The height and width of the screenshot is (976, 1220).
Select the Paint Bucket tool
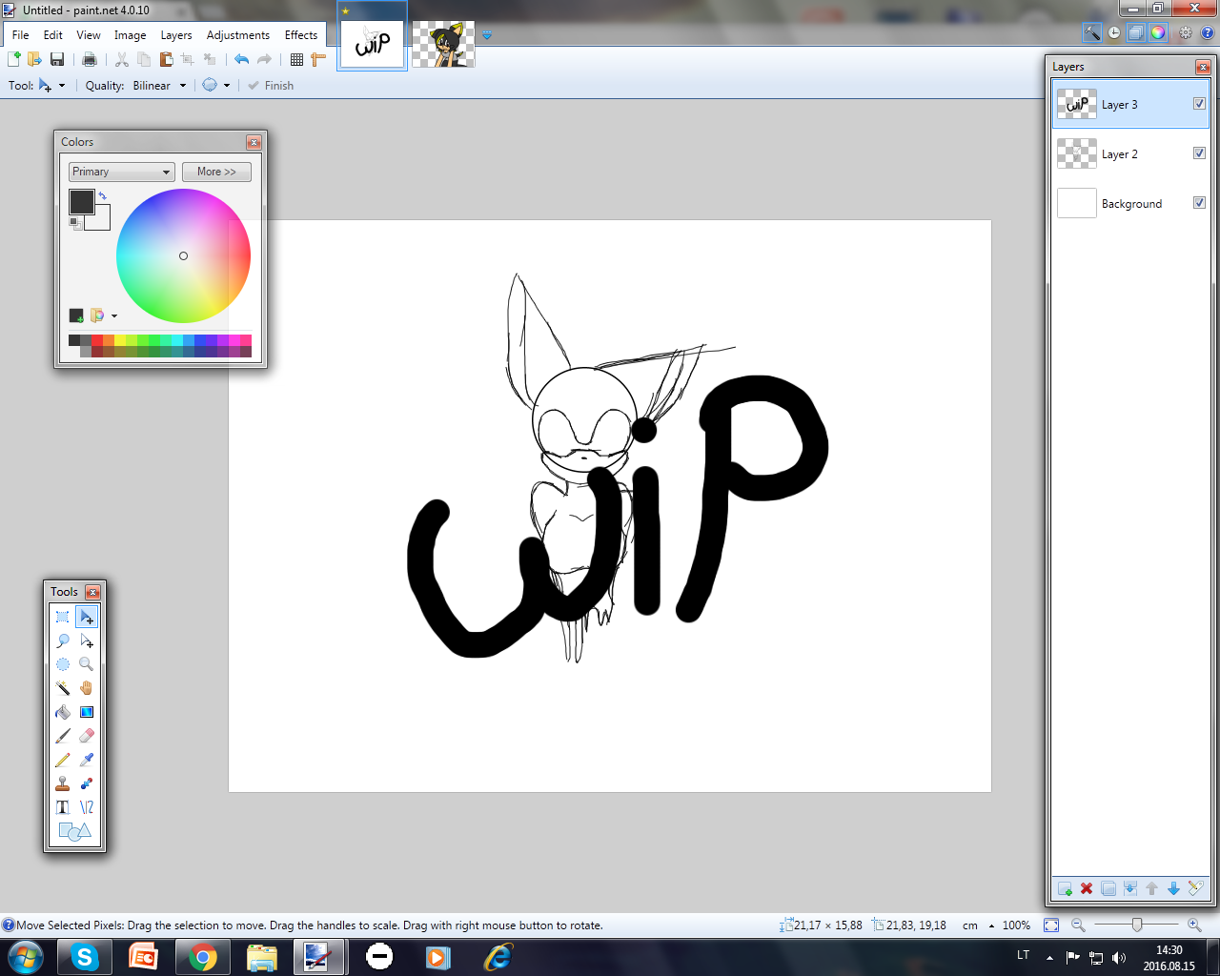(63, 712)
